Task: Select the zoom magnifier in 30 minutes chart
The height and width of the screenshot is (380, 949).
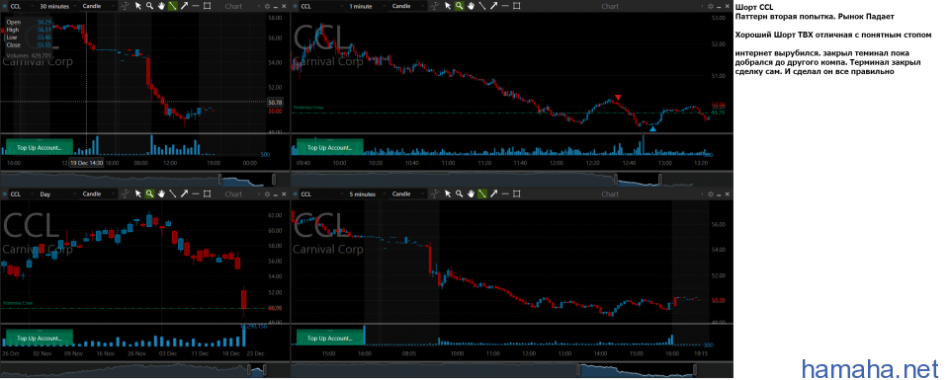Action: coord(149,6)
